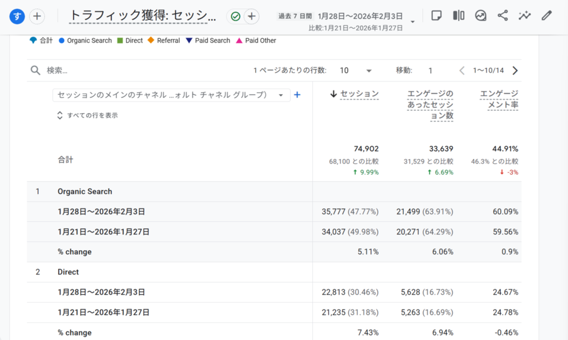
Task: Go to the next page of rows
Action: point(515,70)
